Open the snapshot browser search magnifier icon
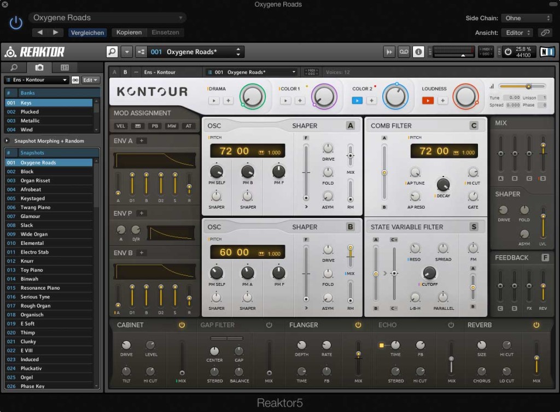Screen dimensions: 560x412 click(14, 67)
